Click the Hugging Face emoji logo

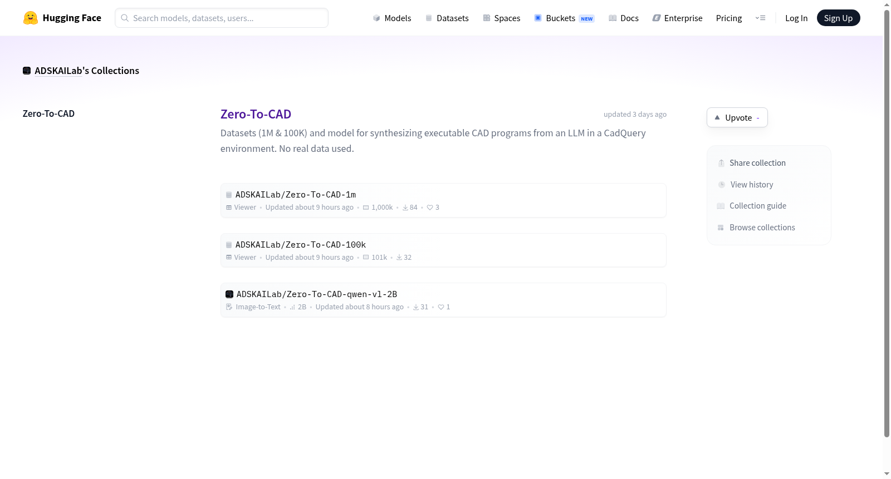tap(31, 18)
